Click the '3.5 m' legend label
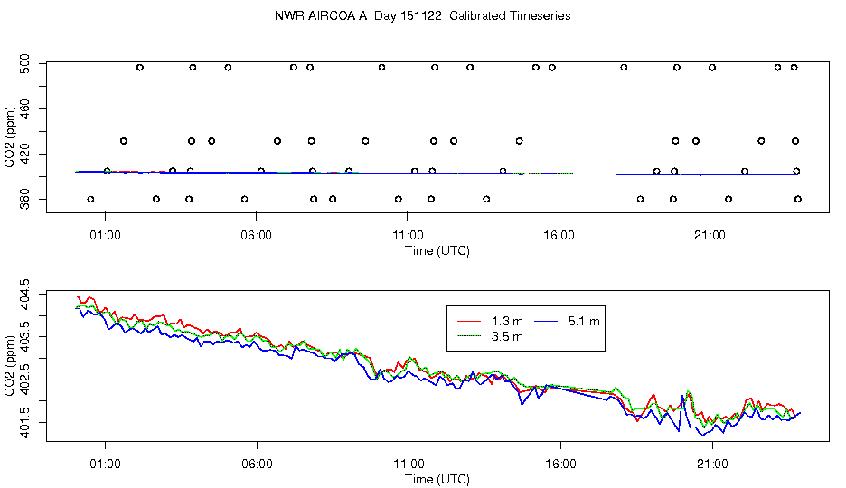Viewport: 846px width, 488px height. (507, 337)
